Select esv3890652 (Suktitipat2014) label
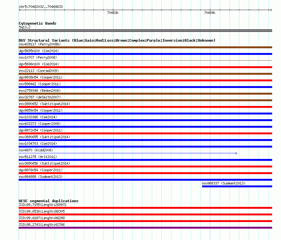 point(45,104)
